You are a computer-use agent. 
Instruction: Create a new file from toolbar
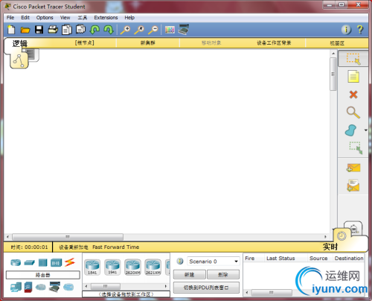[x=11, y=30]
